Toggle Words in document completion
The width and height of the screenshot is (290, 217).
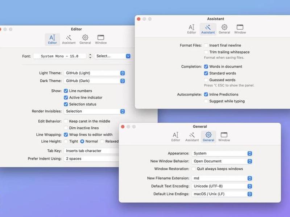pyautogui.click(x=206, y=67)
